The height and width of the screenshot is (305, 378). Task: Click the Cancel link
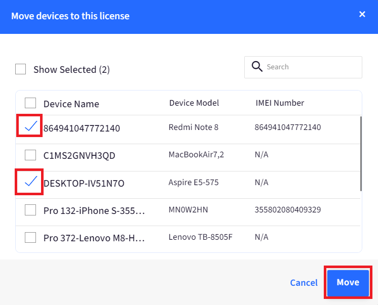coord(304,283)
